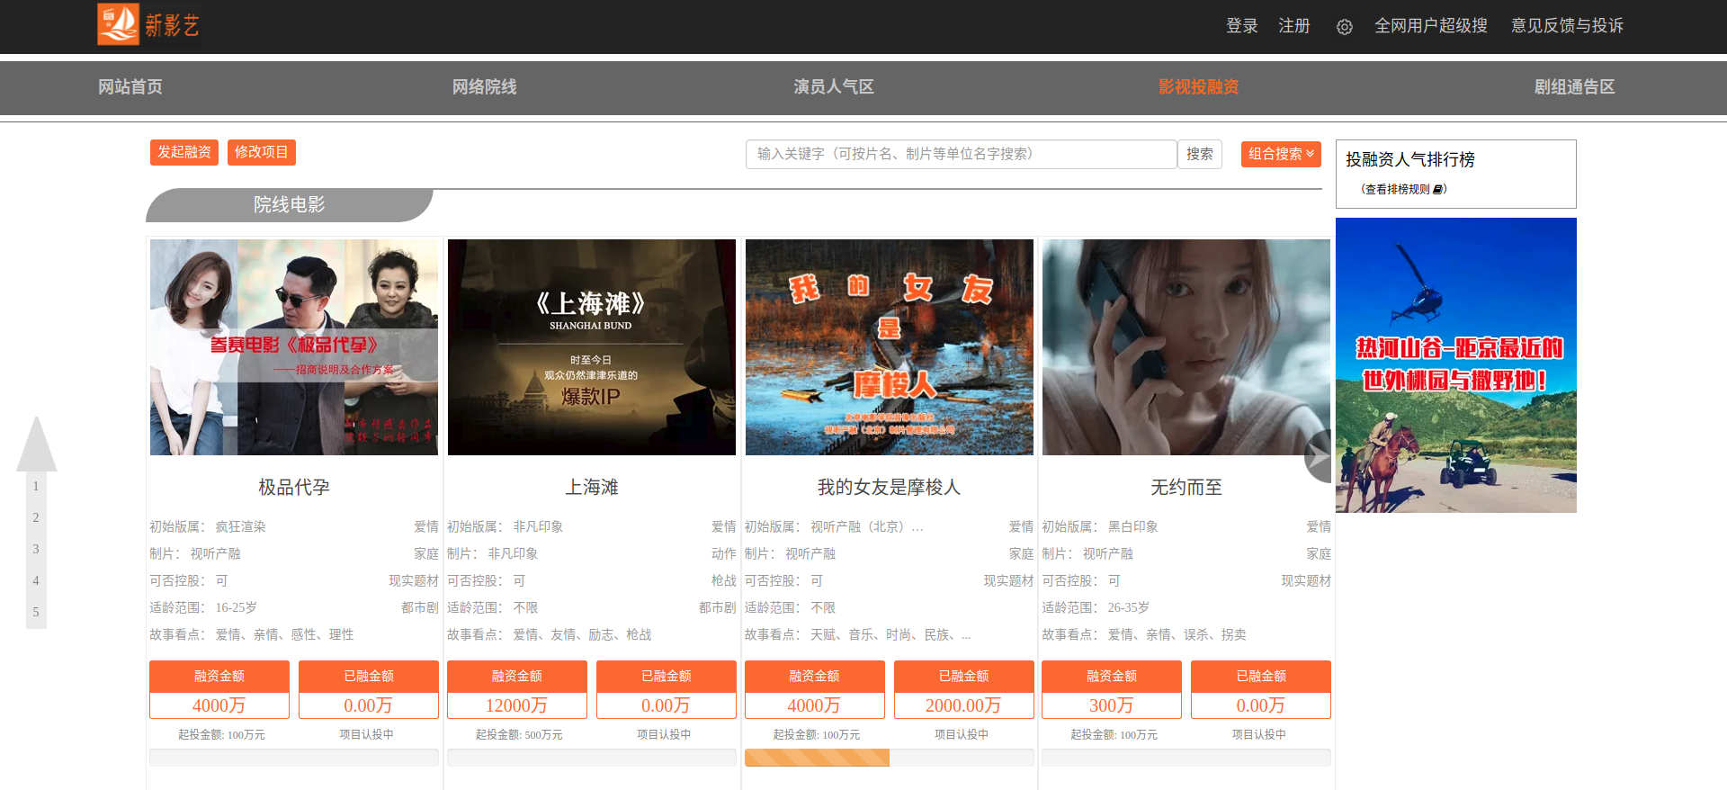1727x790 pixels.
Task: Open the 影视投融资 tab
Action: 1198,87
